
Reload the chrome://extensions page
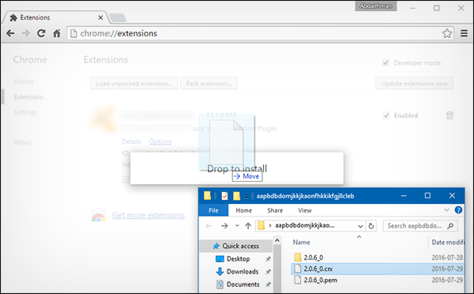[x=41, y=33]
